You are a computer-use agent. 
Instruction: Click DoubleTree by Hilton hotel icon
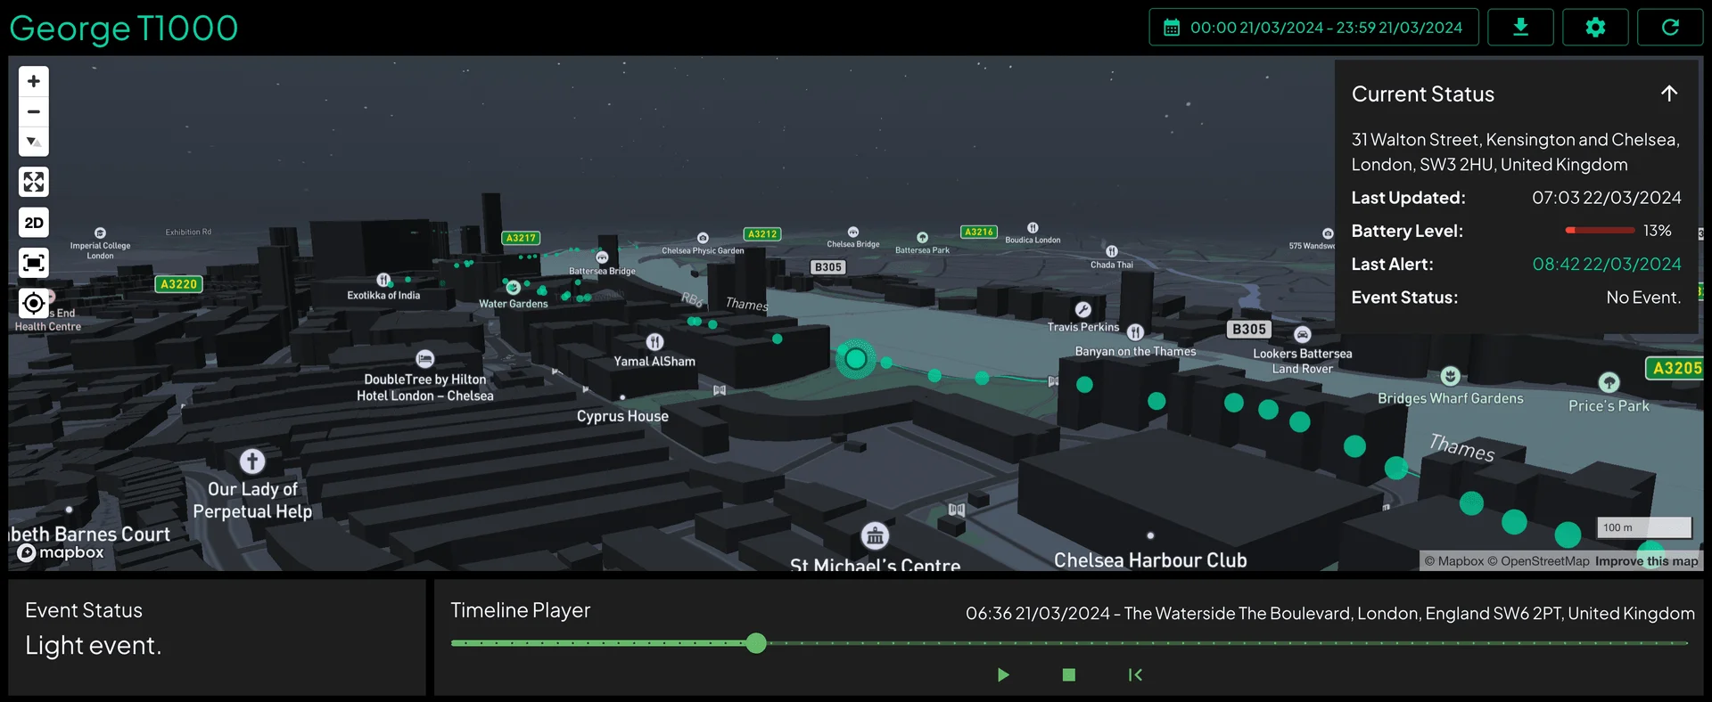point(425,359)
